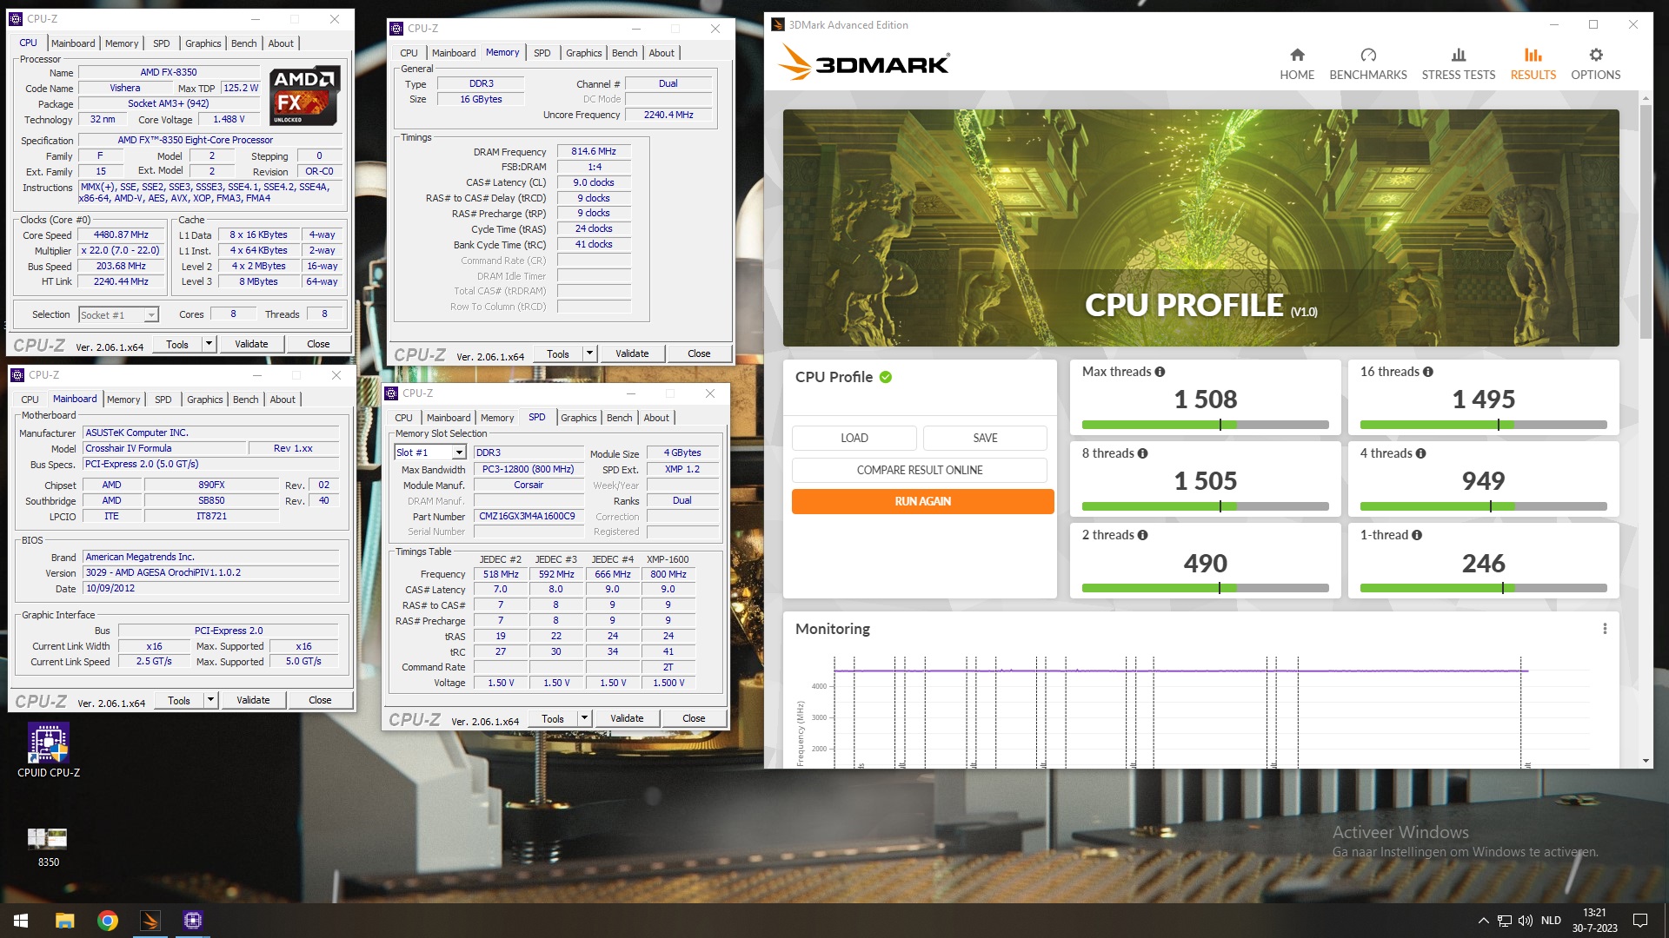Click info icon next to Max threads
The width and height of the screenshot is (1669, 938).
pyautogui.click(x=1160, y=372)
